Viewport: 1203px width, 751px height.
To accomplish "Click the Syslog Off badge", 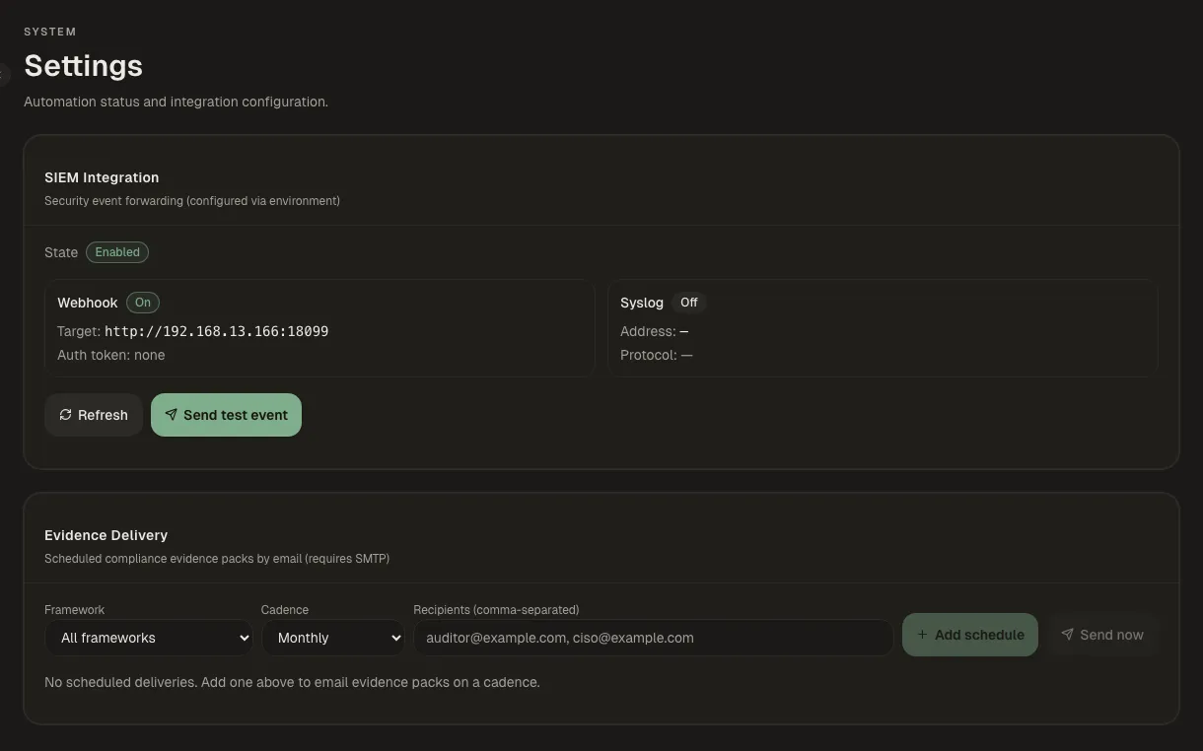I will (689, 303).
